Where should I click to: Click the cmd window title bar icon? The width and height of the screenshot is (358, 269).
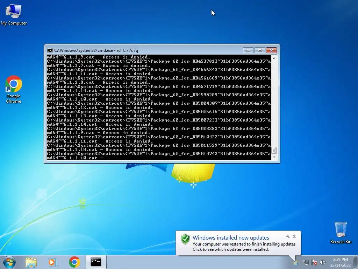[x=50, y=50]
